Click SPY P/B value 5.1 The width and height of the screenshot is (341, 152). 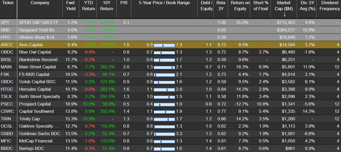[x=126, y=23]
